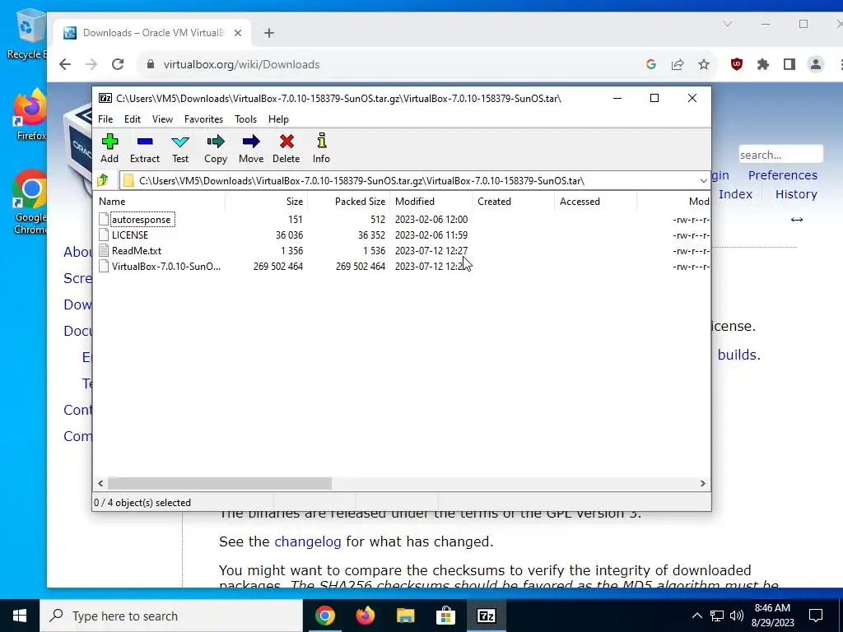Select the ReadMe.txt file icon

pos(104,250)
